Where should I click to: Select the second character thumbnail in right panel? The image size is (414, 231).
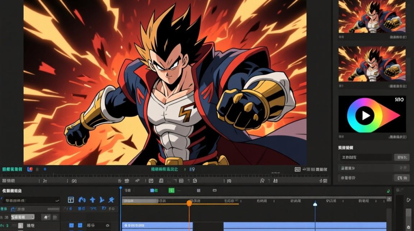pyautogui.click(x=372, y=64)
